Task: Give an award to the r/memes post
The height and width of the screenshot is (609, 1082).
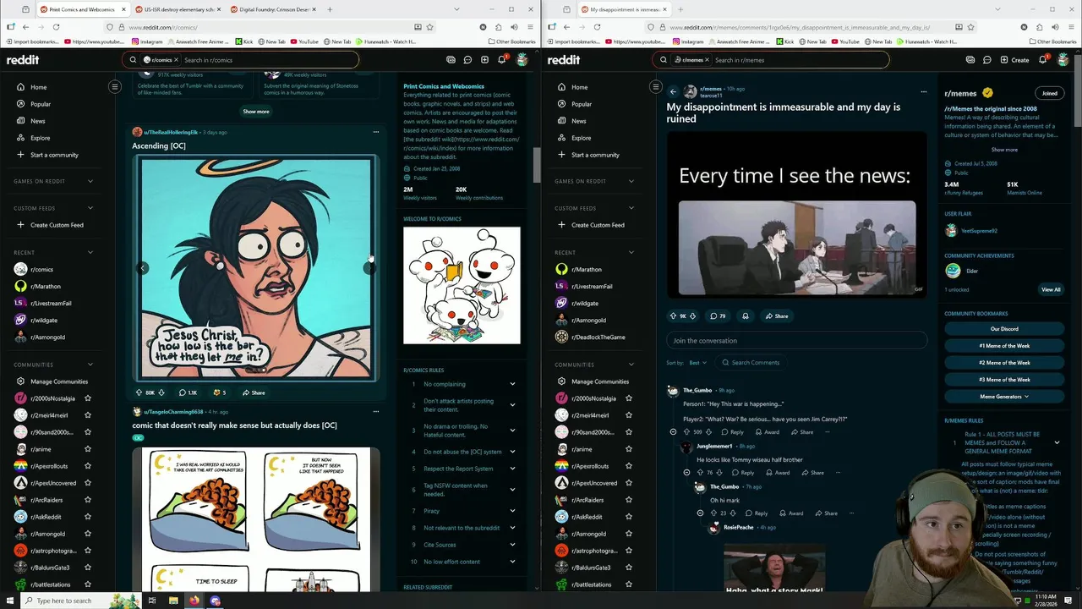Action: pos(745,316)
